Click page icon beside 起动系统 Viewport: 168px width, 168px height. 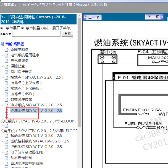click(x=7, y=136)
